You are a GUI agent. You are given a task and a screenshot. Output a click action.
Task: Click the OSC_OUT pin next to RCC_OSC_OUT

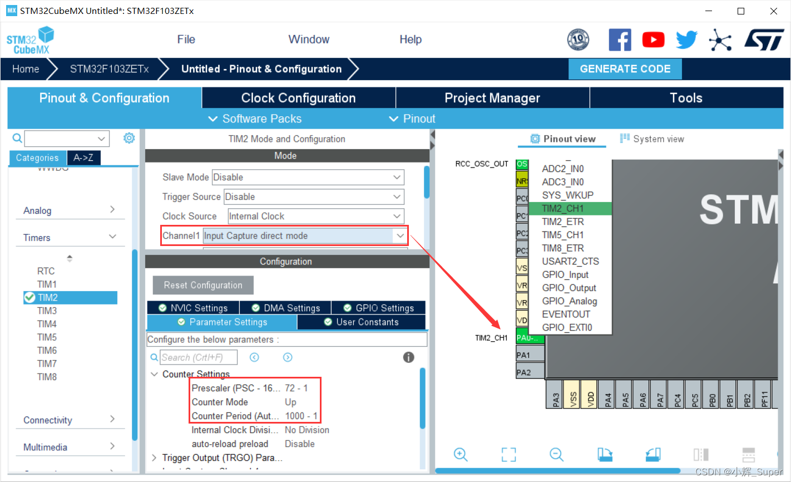pos(522,164)
